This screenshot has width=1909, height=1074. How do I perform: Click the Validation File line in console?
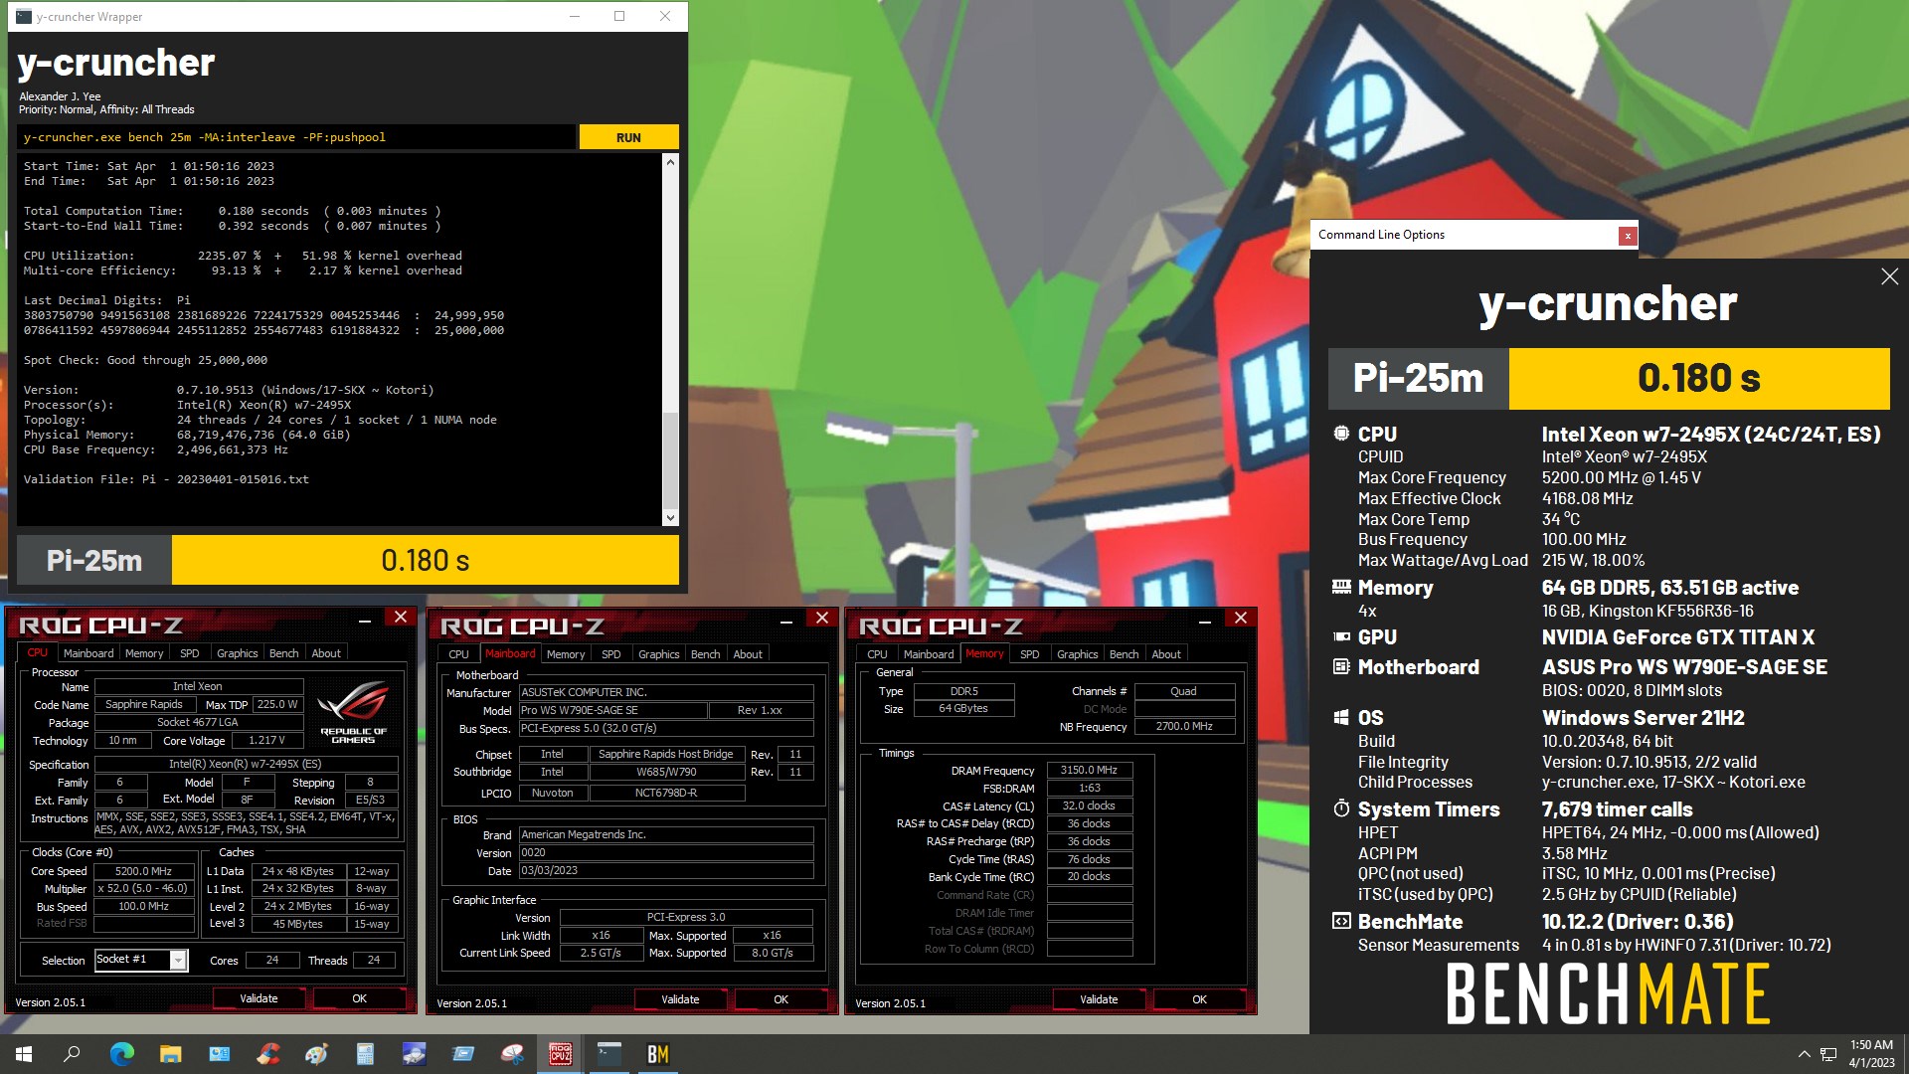pos(166,479)
